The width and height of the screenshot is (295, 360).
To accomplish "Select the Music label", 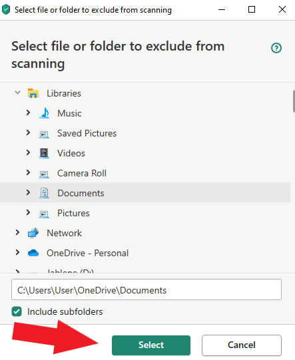I will tap(69, 113).
